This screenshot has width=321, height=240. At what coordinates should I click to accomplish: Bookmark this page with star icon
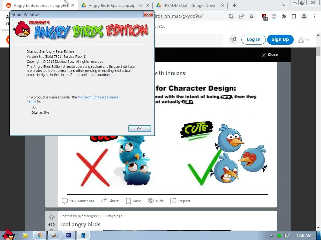pos(251,17)
